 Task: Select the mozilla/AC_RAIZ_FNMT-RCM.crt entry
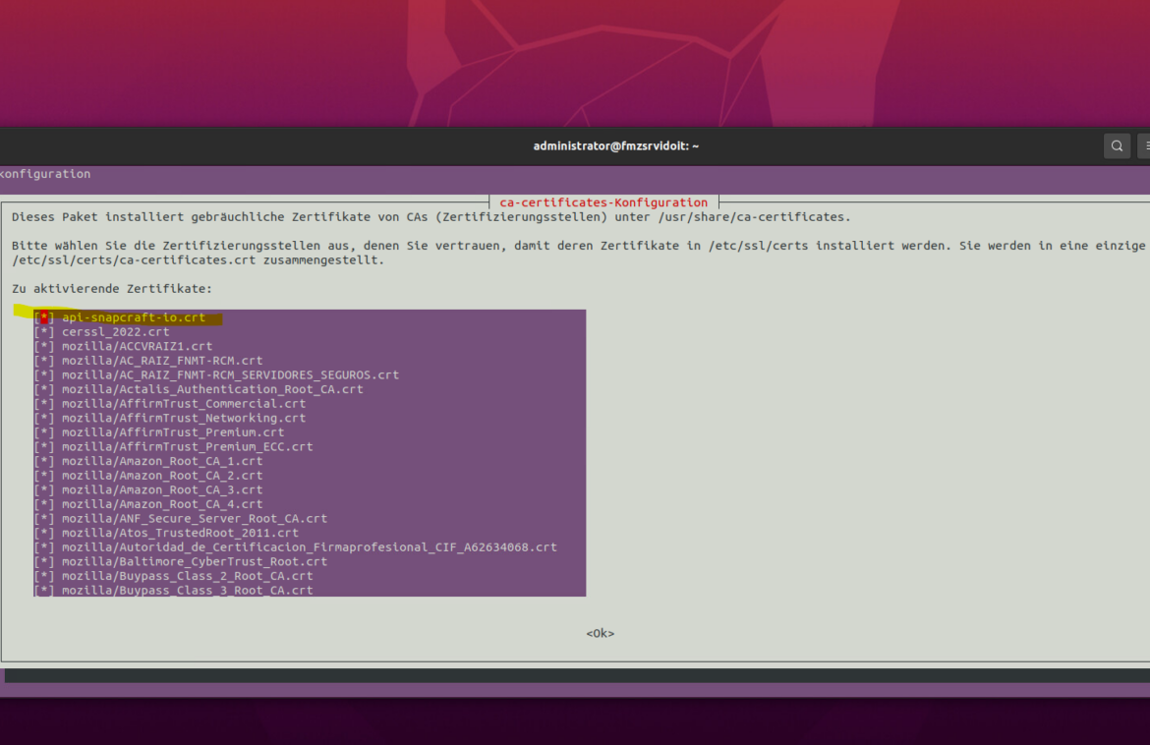162,361
